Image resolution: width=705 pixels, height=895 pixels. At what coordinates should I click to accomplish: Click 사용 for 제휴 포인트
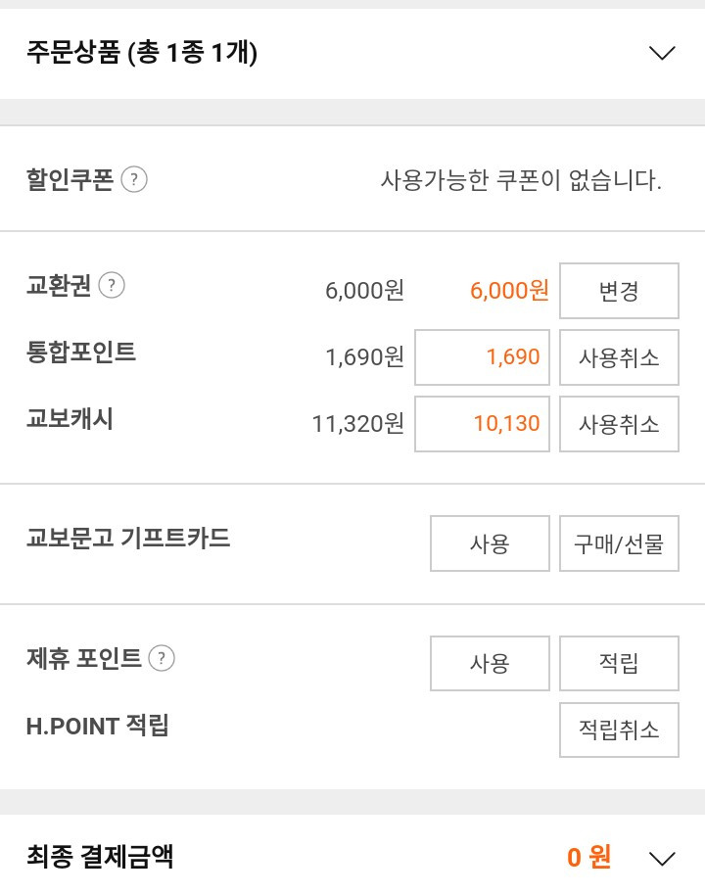(x=490, y=663)
